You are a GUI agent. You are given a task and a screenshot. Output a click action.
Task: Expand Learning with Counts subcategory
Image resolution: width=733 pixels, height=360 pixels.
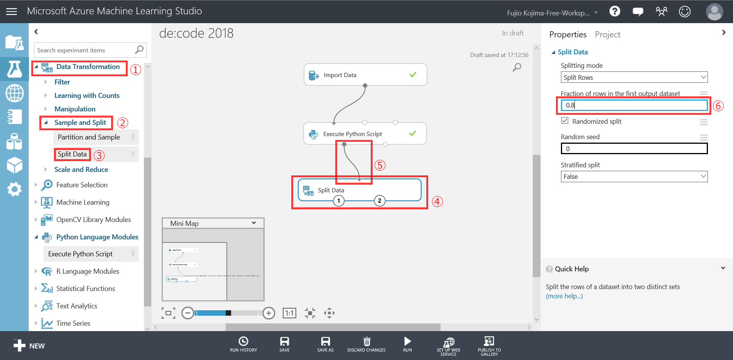[x=46, y=95]
